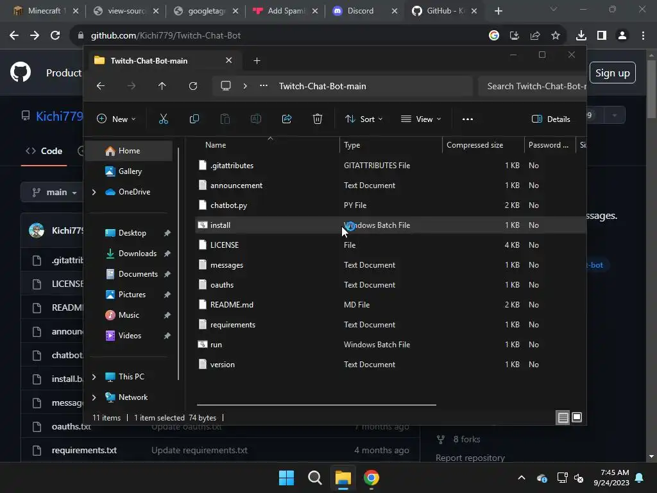Click Chrome in the taskbar

(371, 478)
